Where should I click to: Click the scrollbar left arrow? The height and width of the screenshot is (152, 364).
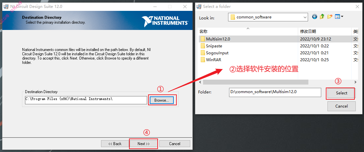[200, 82]
